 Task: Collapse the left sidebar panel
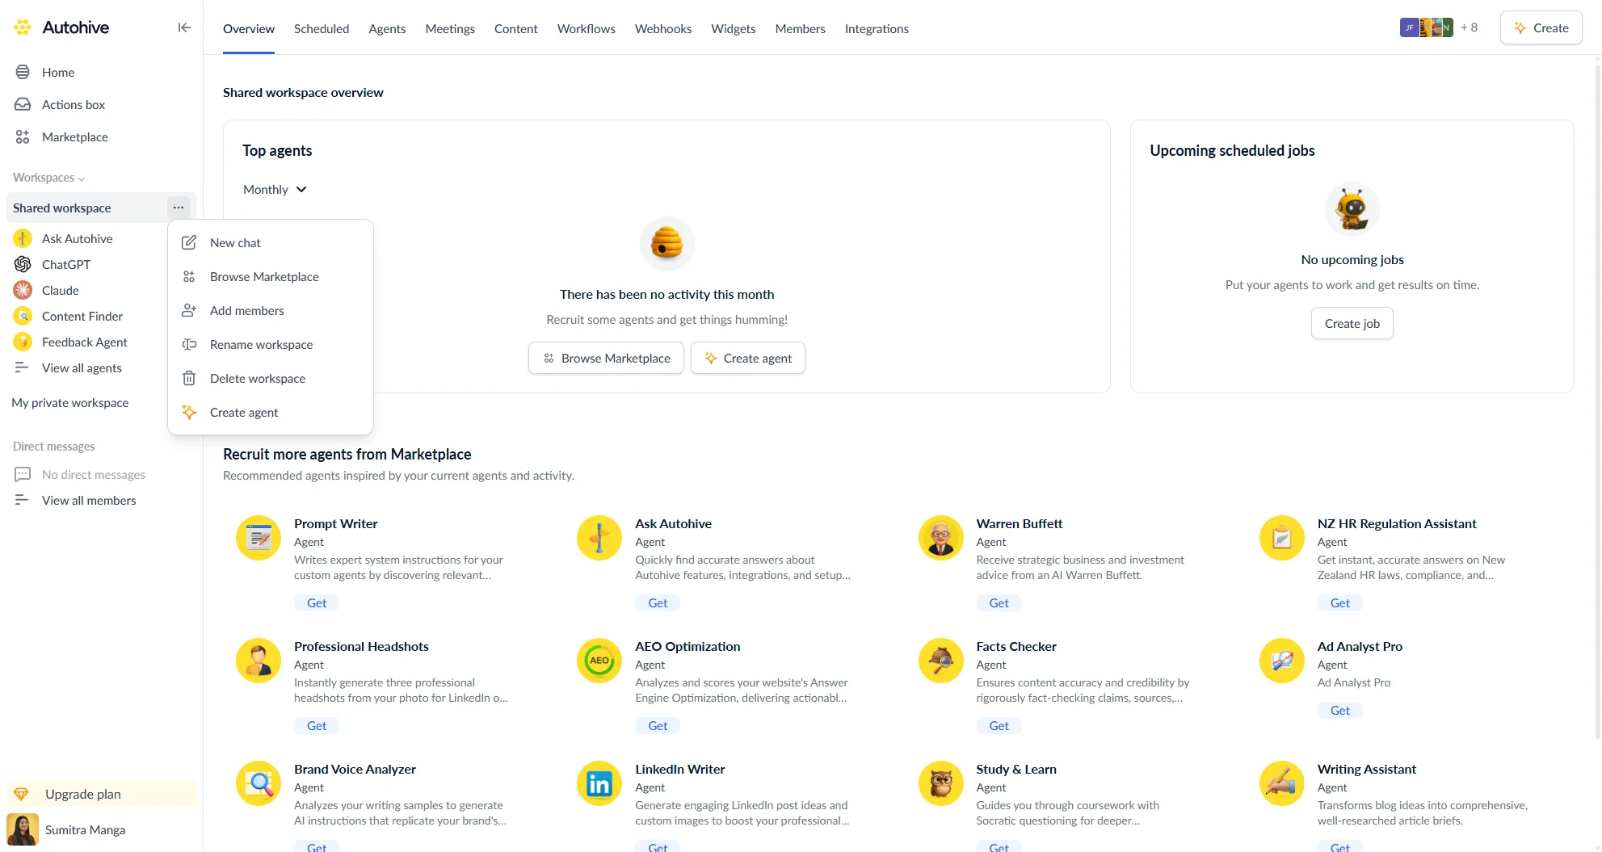[x=184, y=27]
